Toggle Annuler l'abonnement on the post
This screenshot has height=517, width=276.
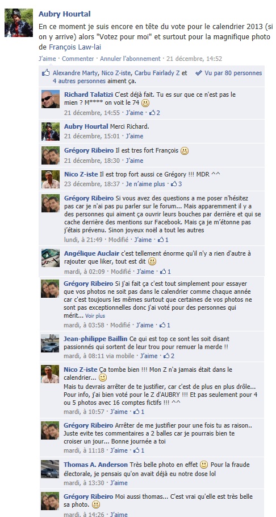pyautogui.click(x=130, y=59)
